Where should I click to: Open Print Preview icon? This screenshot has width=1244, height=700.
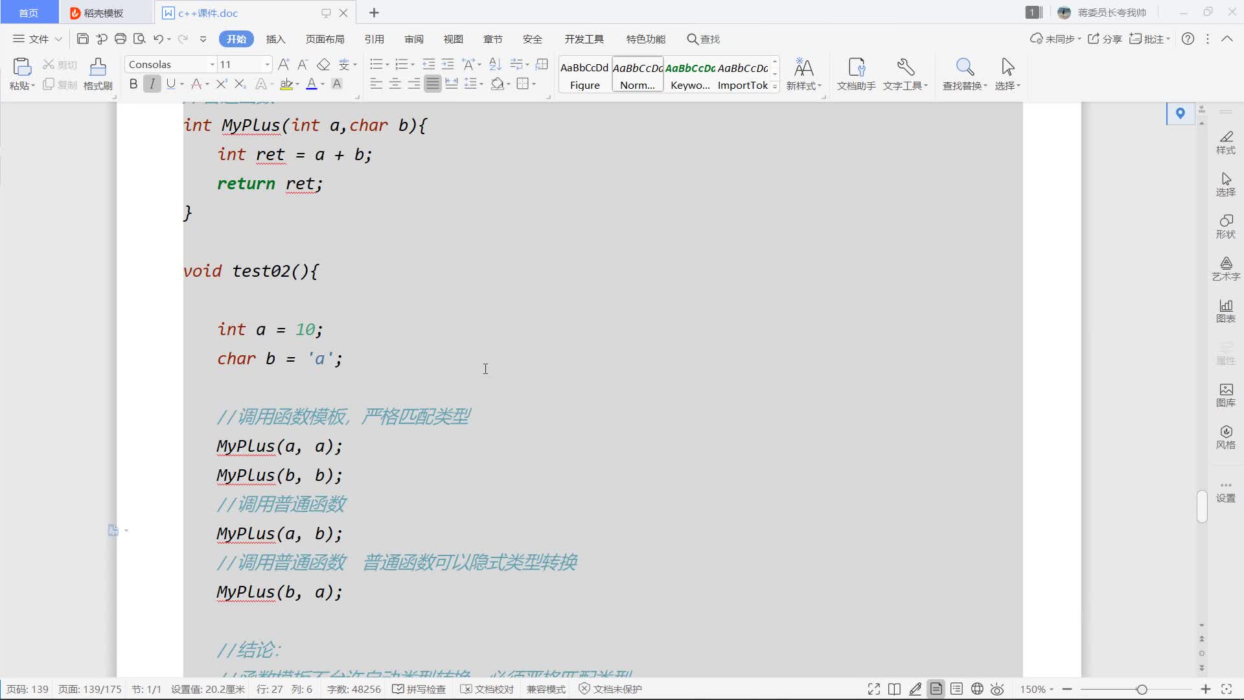pyautogui.click(x=139, y=39)
